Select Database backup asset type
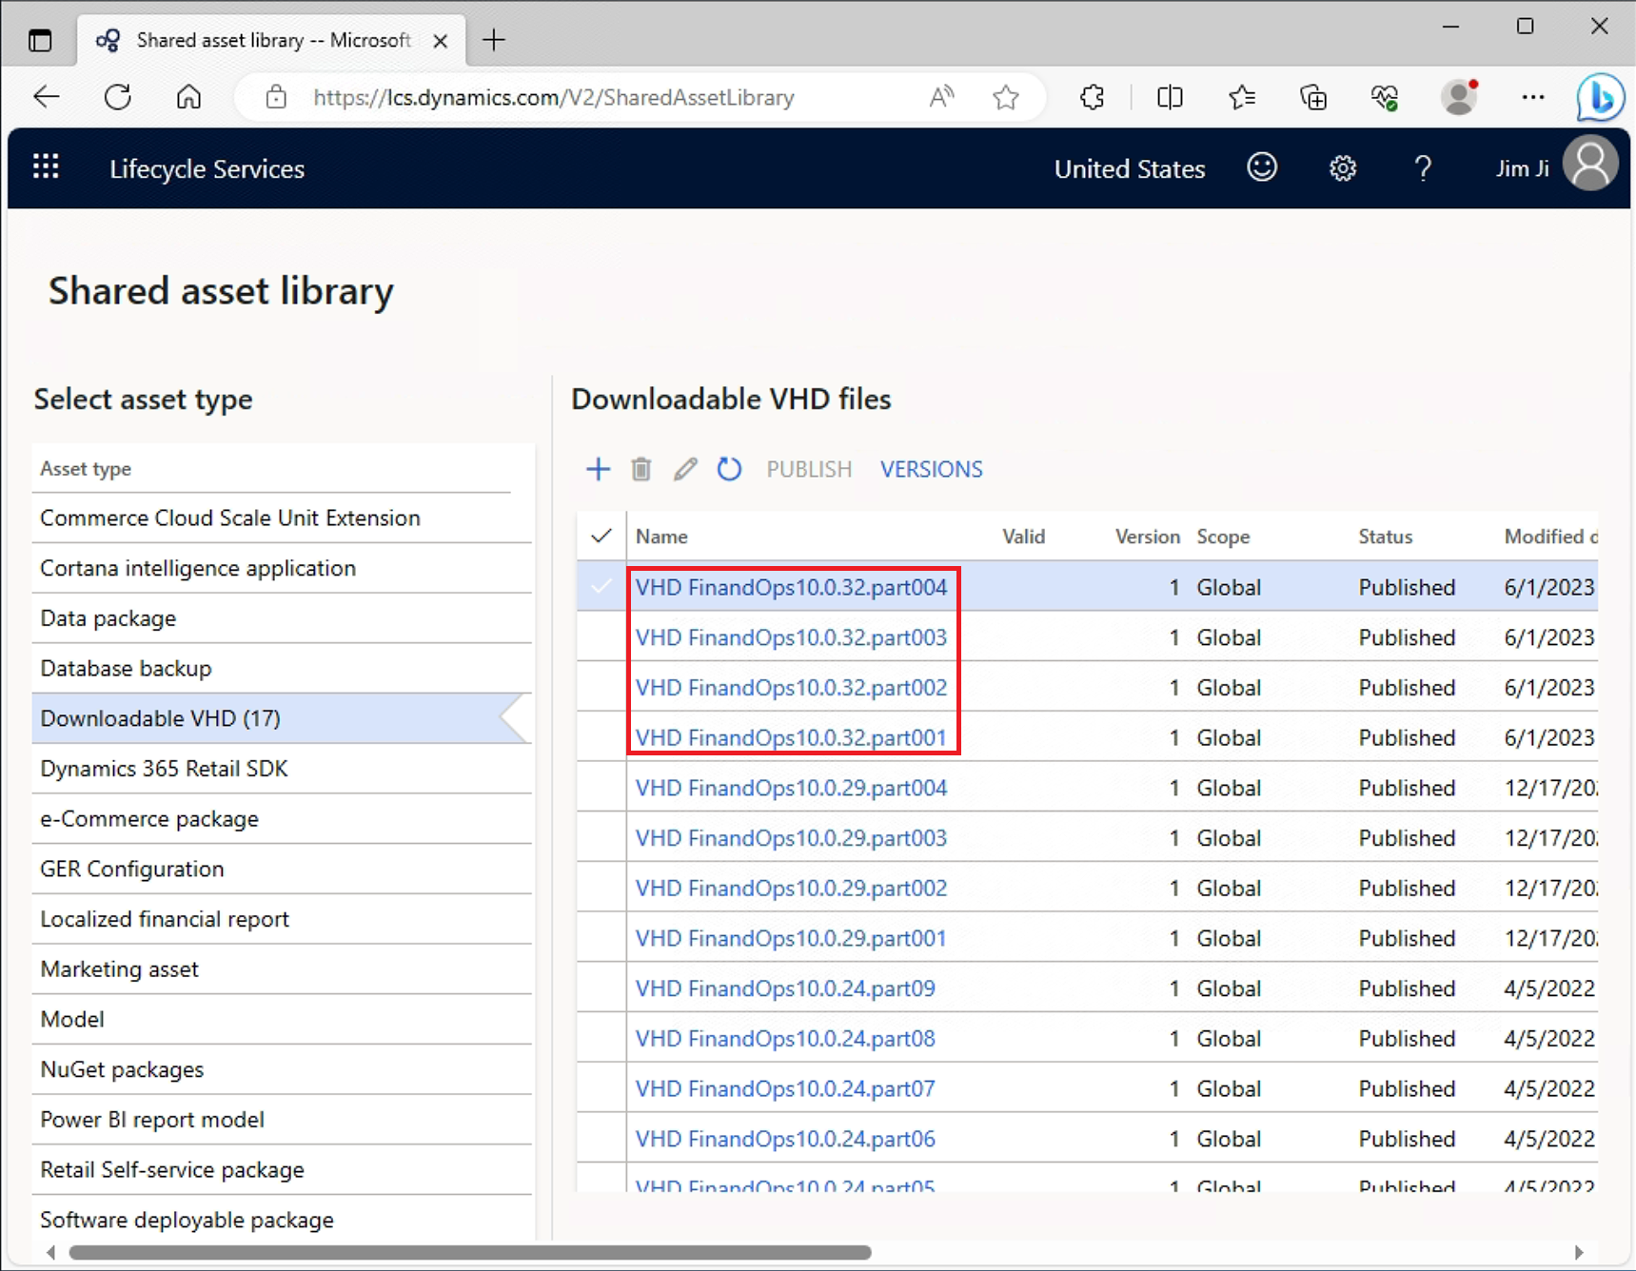Screen dimensions: 1636x1271 click(x=282, y=668)
